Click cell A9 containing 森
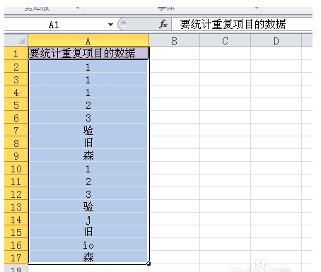Viewport: 321px width, 272px height. click(x=88, y=155)
